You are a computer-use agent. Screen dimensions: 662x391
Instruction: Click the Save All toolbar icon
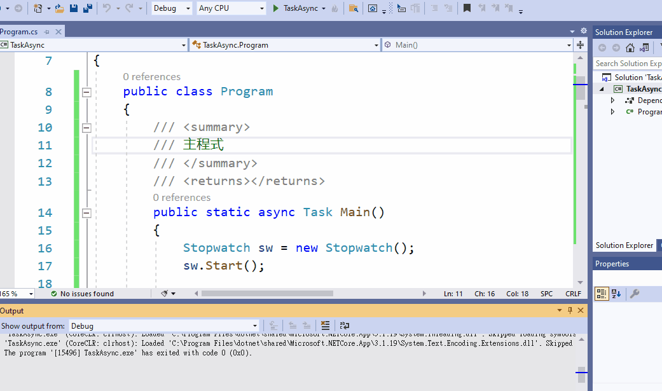(x=87, y=8)
